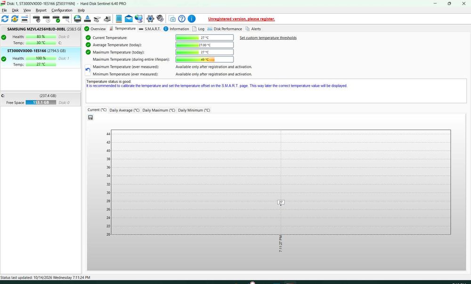Open the Report menu
Screen dimensions: 471x284
[41, 10]
